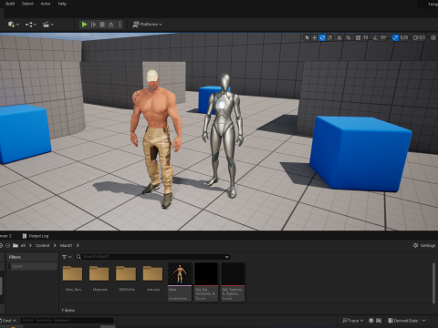Toggle scale snapping in the viewport
This screenshot has height=328, width=438.
point(395,37)
